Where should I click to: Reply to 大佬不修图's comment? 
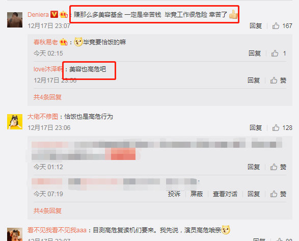point(256,128)
